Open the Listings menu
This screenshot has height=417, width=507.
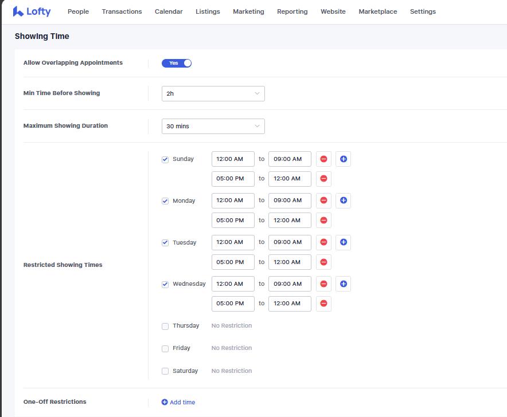(x=208, y=11)
